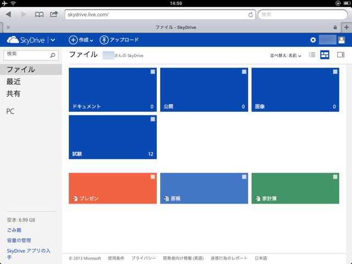Check the ドキュメント folder checkbox
The image size is (352, 264).
(153, 71)
